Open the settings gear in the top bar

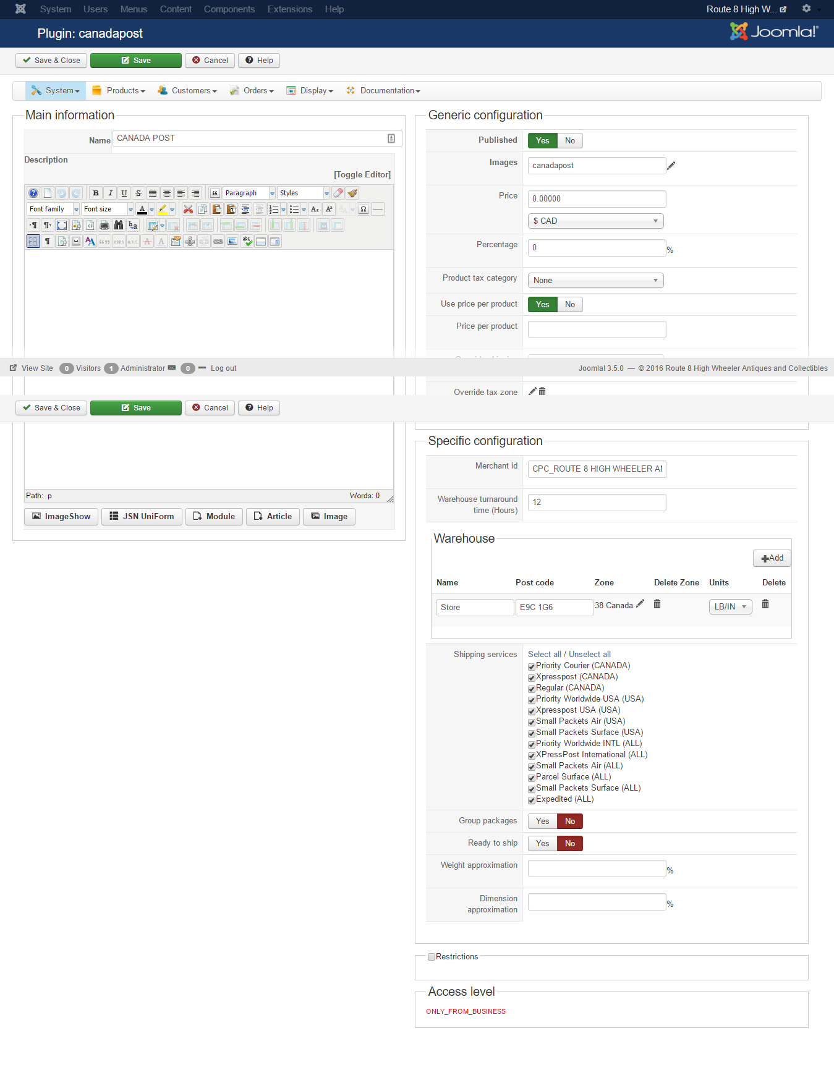pos(806,9)
